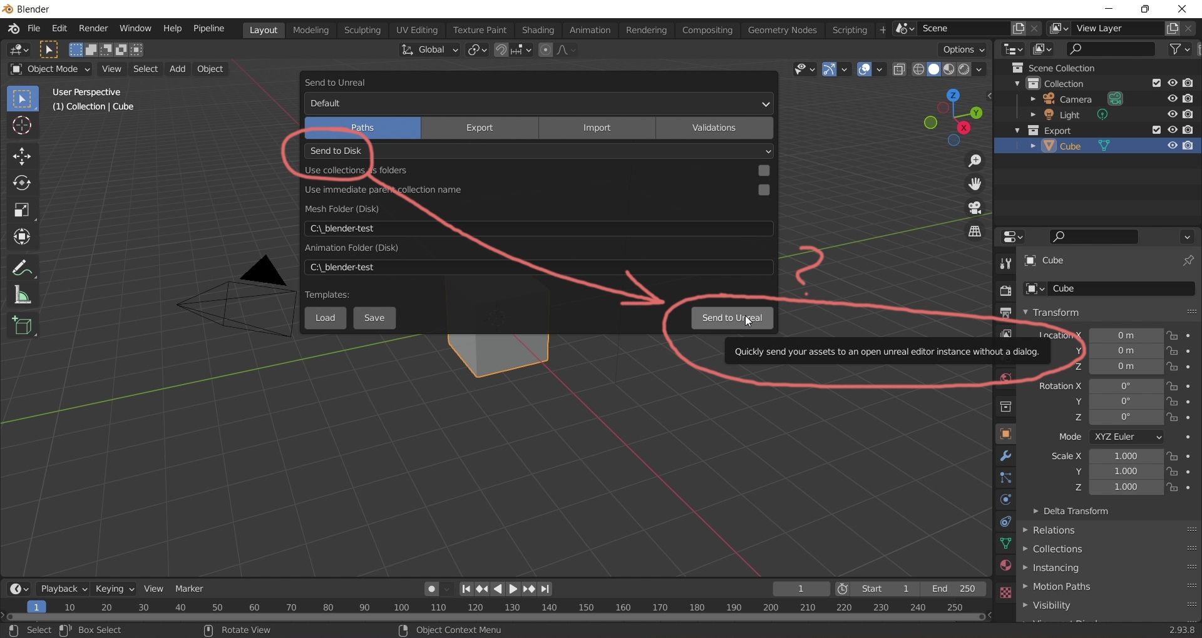Select the Rotate tool
This screenshot has width=1202, height=638.
click(x=22, y=183)
